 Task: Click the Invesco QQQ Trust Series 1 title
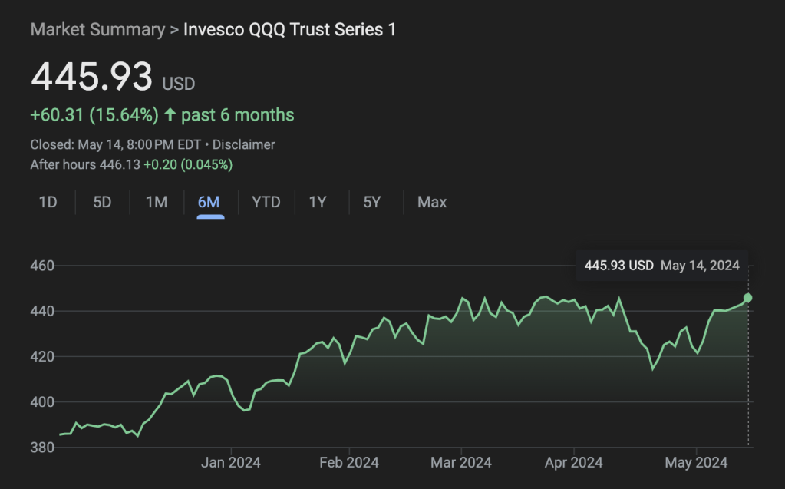click(289, 30)
